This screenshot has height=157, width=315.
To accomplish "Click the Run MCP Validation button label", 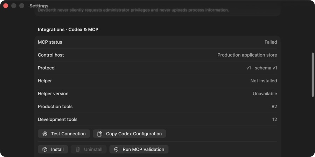I will coord(143,150).
